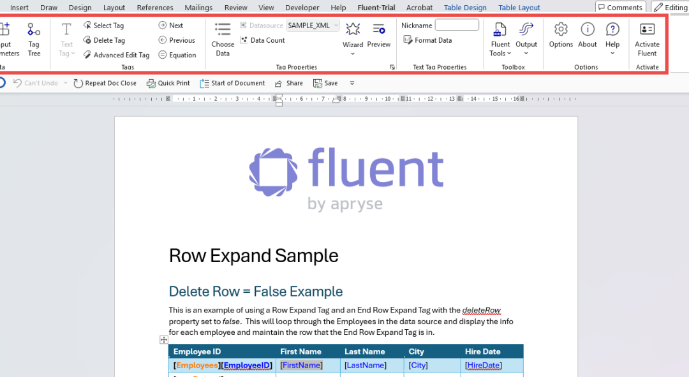Click the underlined deleteRow word
This screenshot has width=689, height=377.
481,310
